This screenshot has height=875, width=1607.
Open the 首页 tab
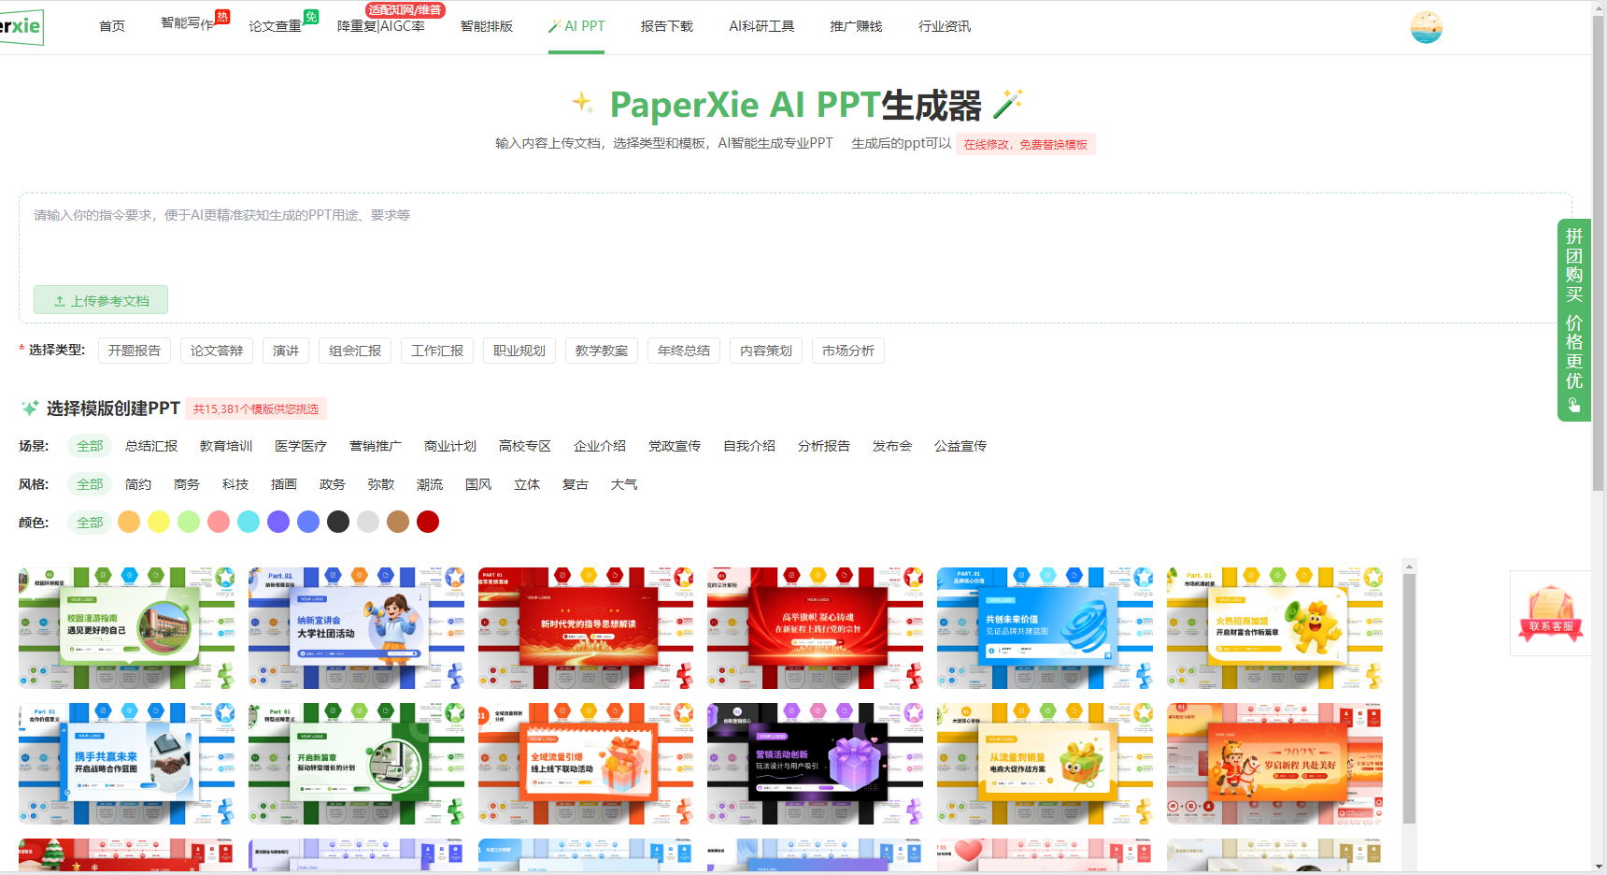pyautogui.click(x=112, y=26)
